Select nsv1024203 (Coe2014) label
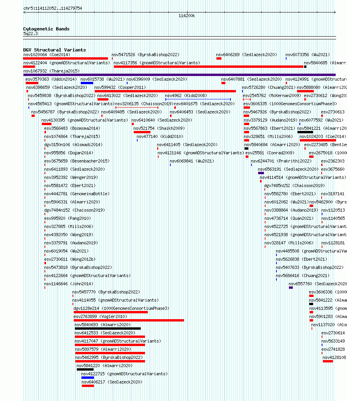347x401 pixels. [x=323, y=136]
